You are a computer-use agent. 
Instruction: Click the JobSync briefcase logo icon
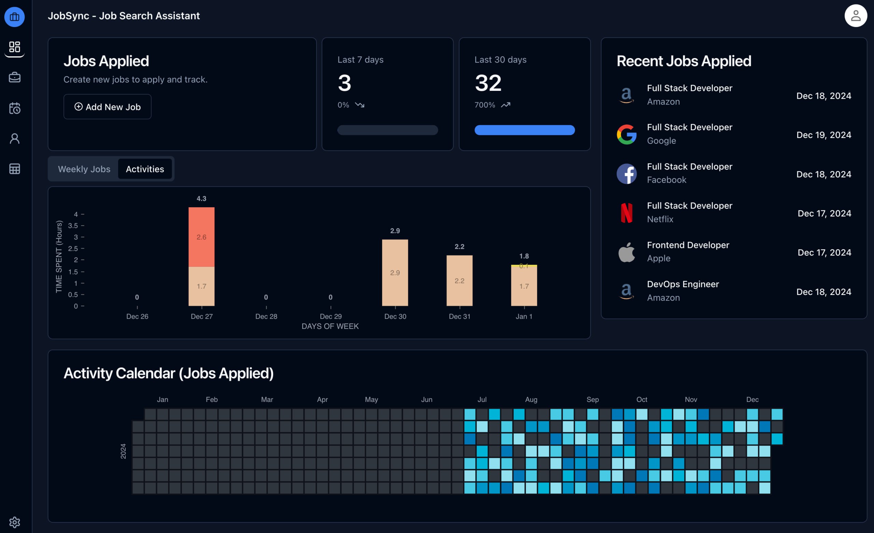(x=15, y=17)
